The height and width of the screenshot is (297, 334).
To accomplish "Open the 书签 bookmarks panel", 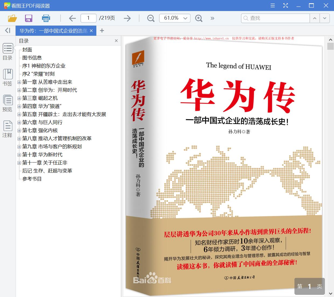I will [8, 77].
